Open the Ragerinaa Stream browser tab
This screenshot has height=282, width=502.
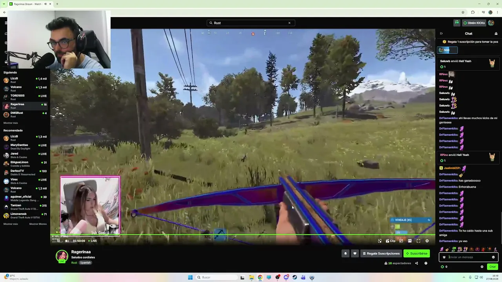point(31,4)
